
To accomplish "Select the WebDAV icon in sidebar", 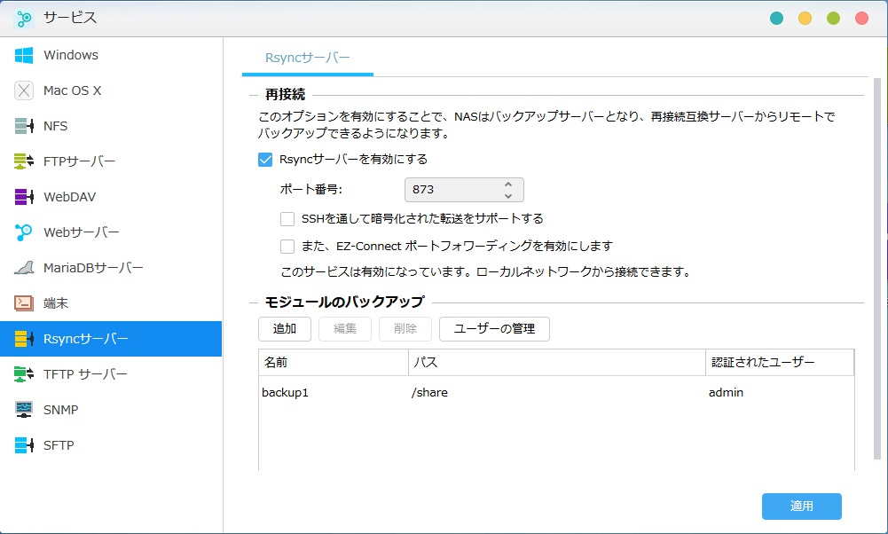I will pyautogui.click(x=24, y=197).
